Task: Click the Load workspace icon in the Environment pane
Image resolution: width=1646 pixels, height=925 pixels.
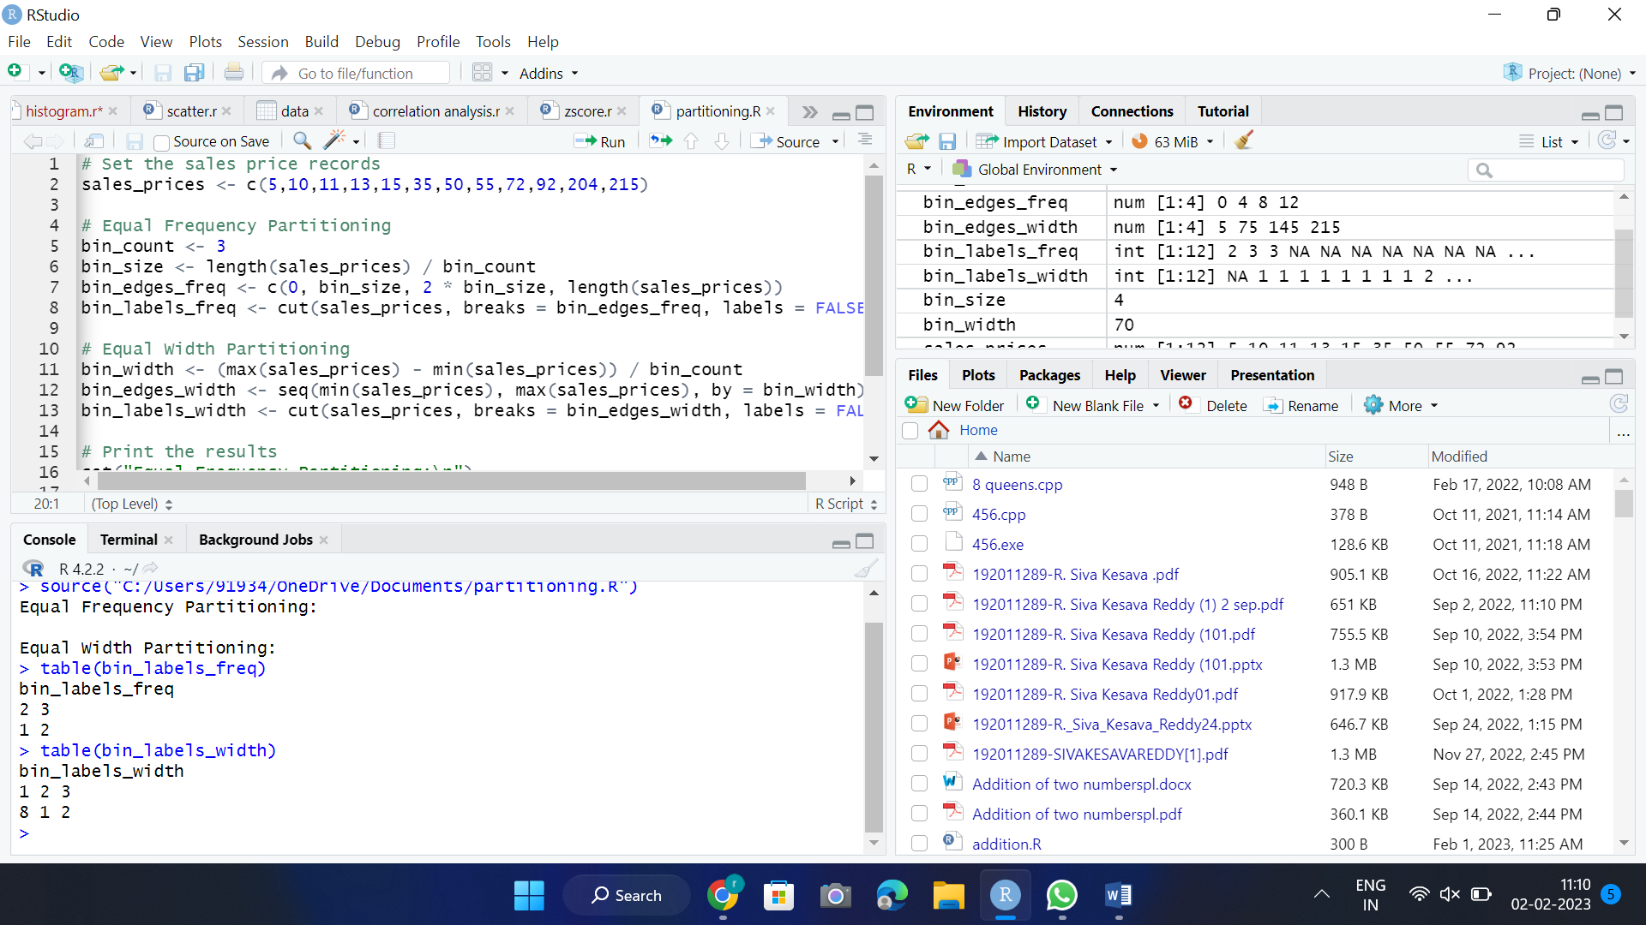Action: (x=916, y=141)
